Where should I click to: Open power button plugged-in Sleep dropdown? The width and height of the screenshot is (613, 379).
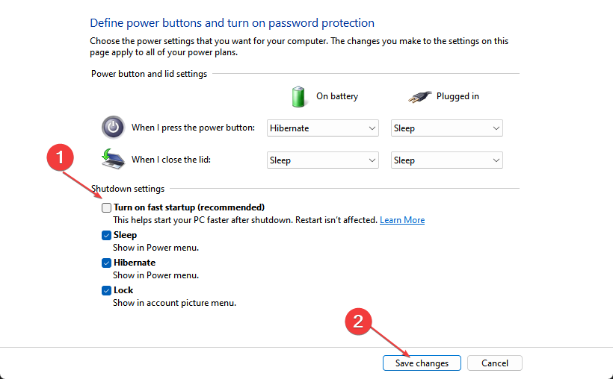[446, 128]
